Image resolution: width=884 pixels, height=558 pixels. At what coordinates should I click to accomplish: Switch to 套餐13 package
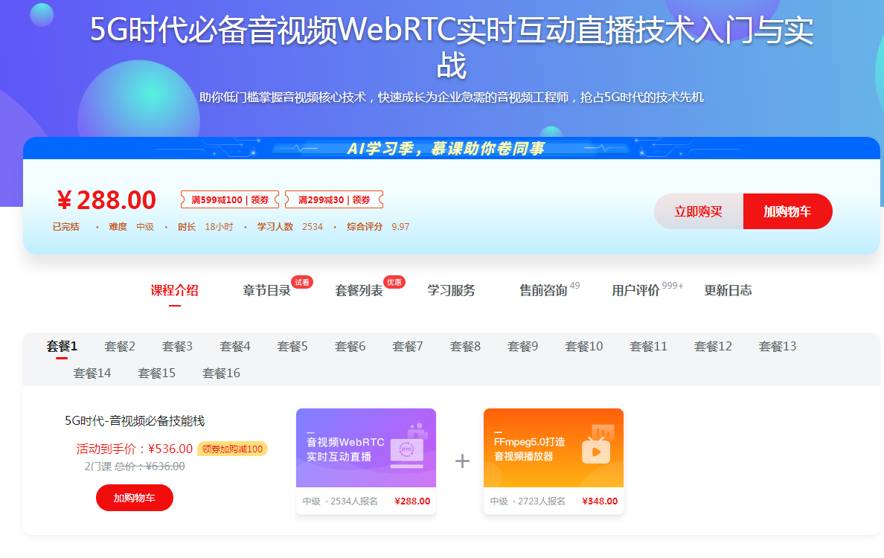778,347
